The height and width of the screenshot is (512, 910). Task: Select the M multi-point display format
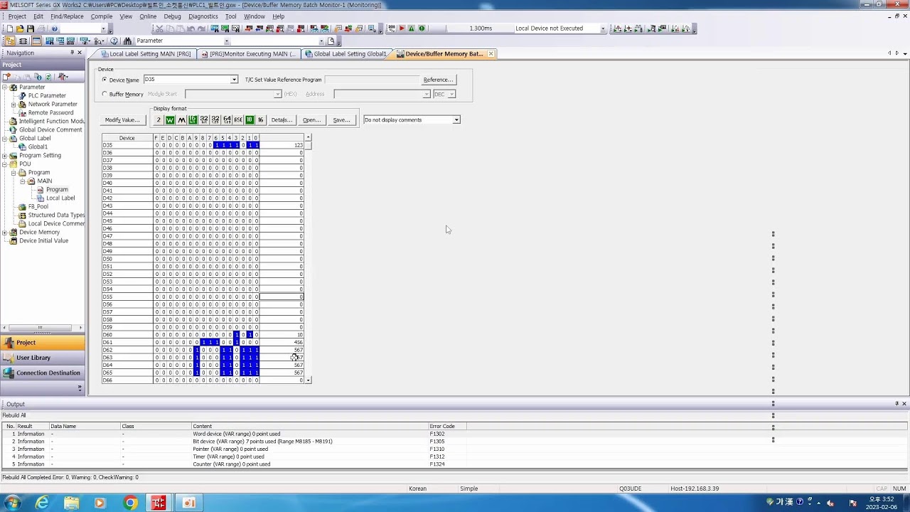[181, 119]
